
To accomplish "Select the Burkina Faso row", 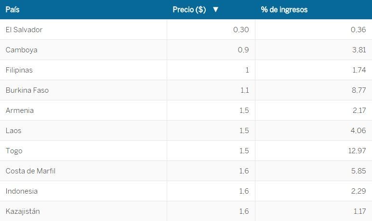I will click(x=27, y=90).
